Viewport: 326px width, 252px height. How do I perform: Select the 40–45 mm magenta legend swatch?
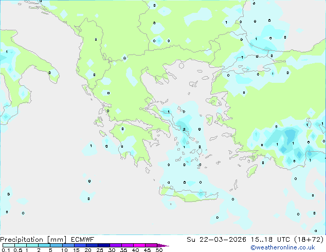click(x=139, y=245)
